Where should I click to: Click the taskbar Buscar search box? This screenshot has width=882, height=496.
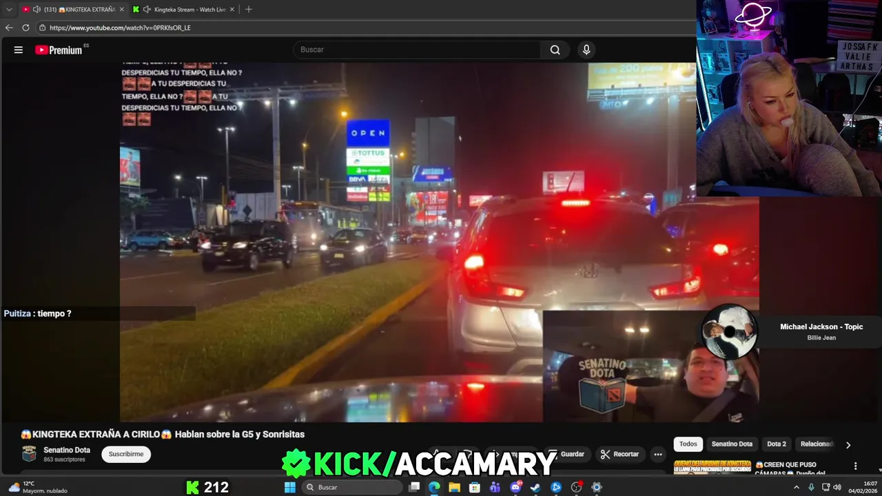(x=351, y=487)
